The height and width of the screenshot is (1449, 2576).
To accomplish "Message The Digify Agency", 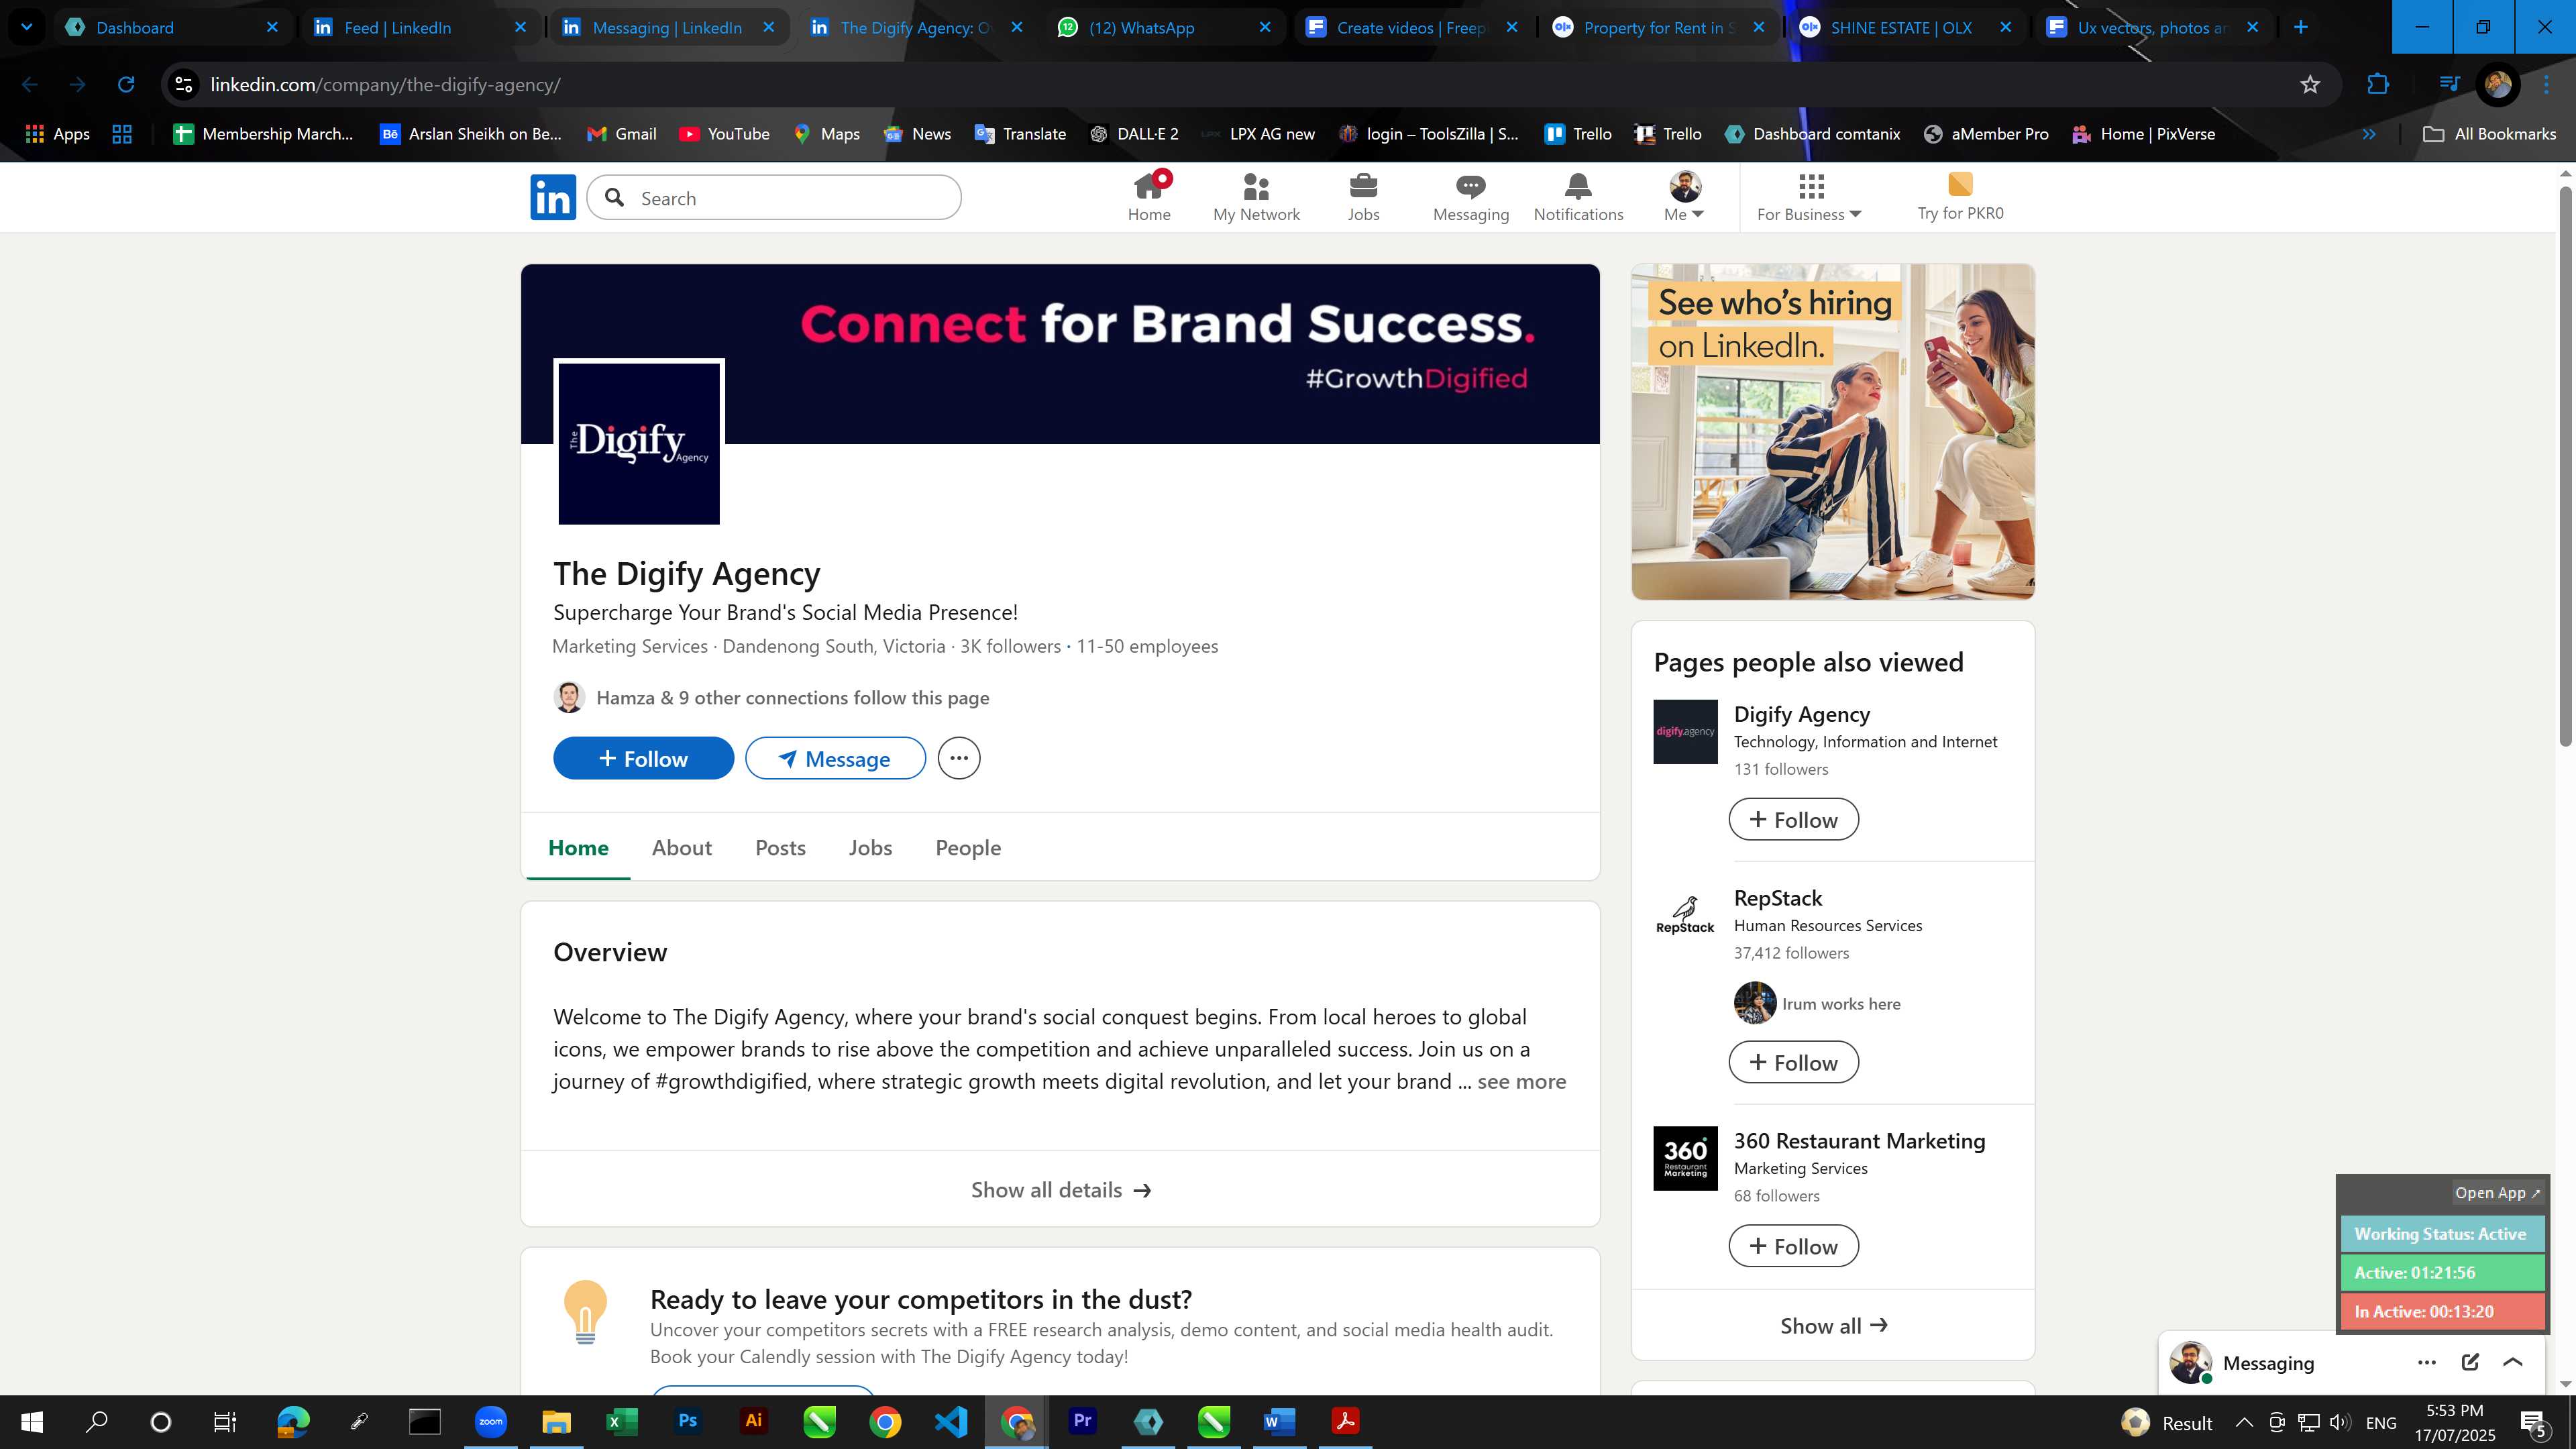I will pyautogui.click(x=835, y=758).
